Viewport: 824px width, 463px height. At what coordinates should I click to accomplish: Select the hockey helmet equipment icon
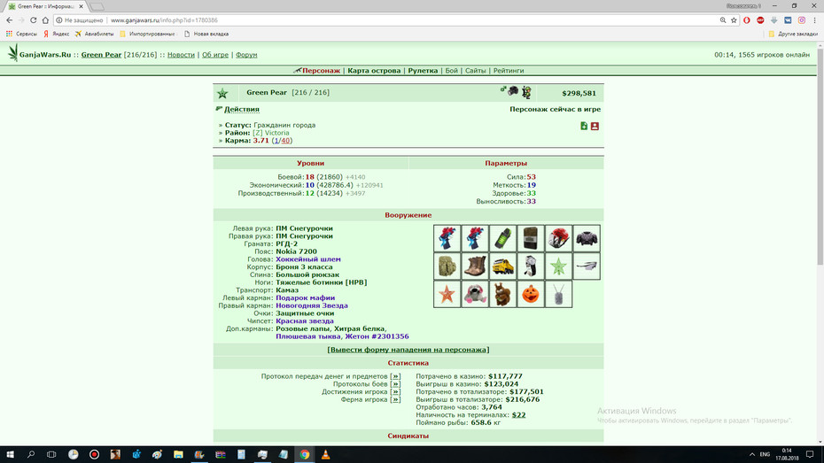(558, 238)
